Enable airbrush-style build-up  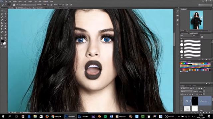[x=67, y=5]
